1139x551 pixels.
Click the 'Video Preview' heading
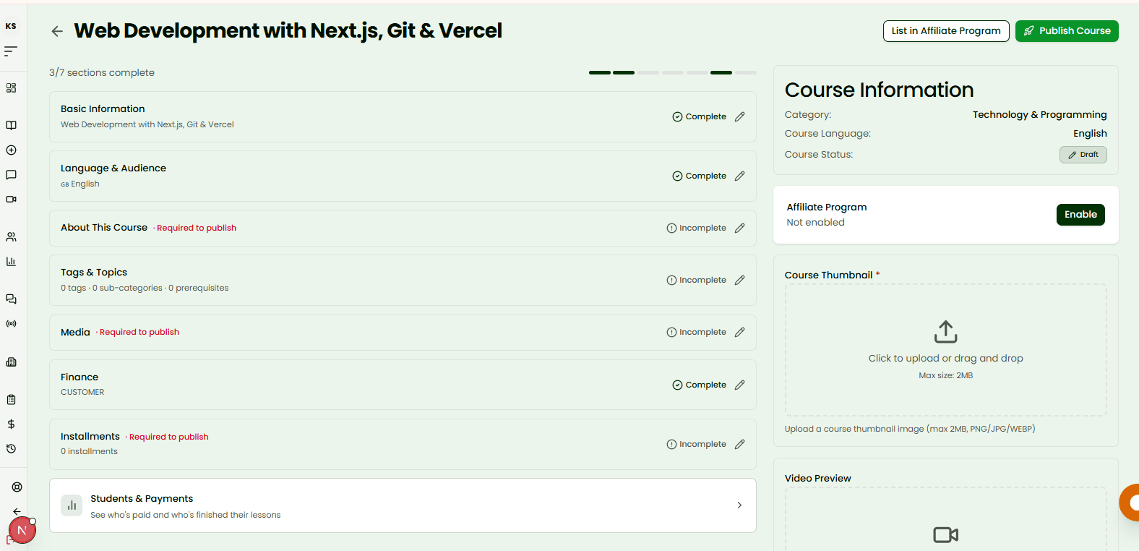tap(817, 479)
